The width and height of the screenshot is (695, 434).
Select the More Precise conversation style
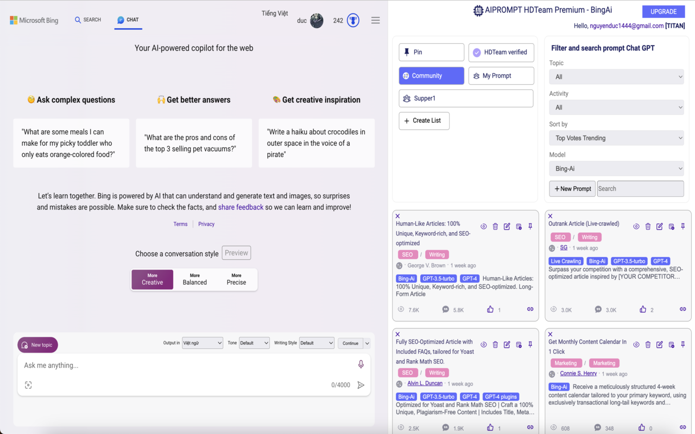pos(236,279)
